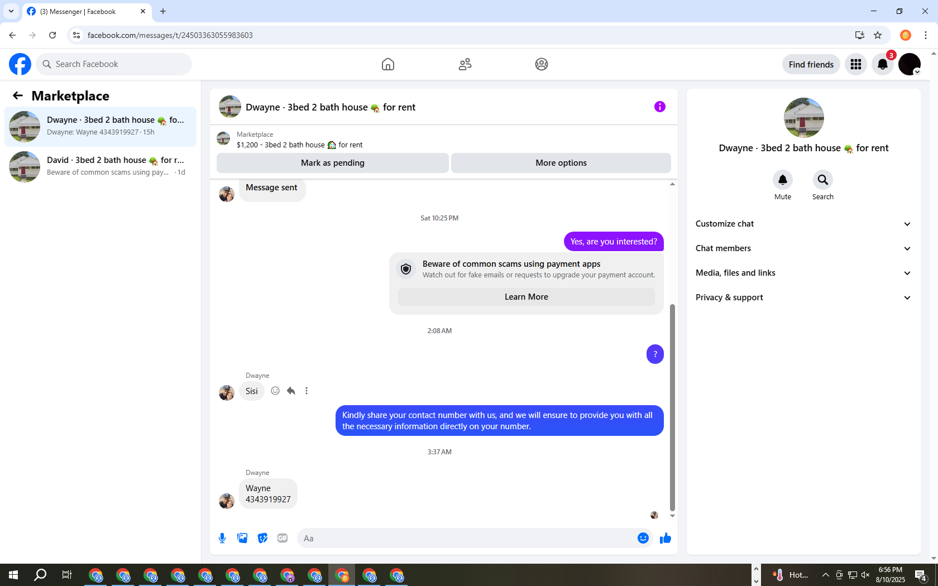This screenshot has height=586, width=938.
Task: Open the Menu grid icon
Action: pyautogui.click(x=856, y=64)
